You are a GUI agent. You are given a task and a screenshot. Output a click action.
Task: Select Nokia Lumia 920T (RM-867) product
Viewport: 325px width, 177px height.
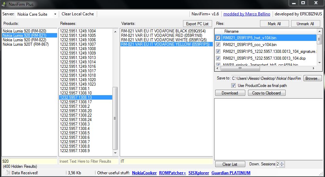29,44
